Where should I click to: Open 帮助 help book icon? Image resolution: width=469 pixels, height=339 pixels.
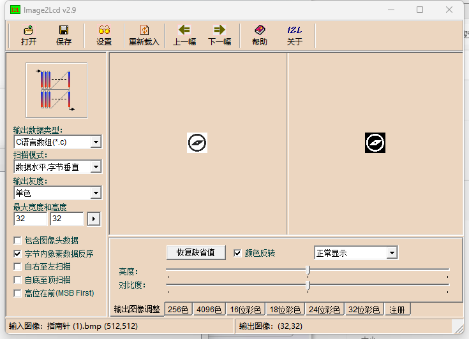click(260, 35)
